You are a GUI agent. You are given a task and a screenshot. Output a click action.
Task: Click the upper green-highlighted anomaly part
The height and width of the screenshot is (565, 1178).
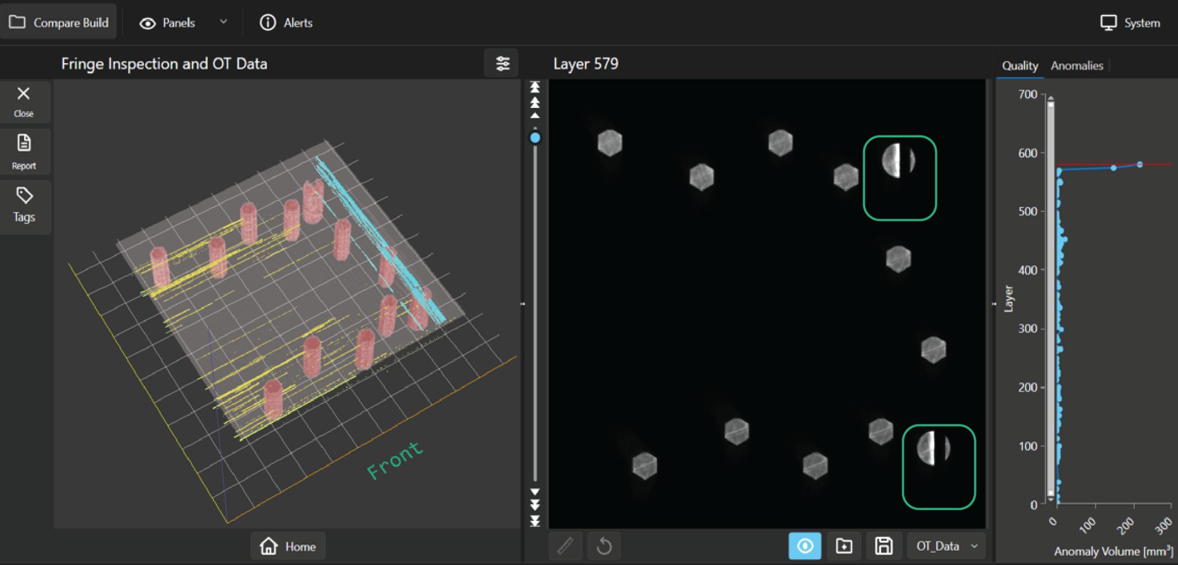(899, 161)
